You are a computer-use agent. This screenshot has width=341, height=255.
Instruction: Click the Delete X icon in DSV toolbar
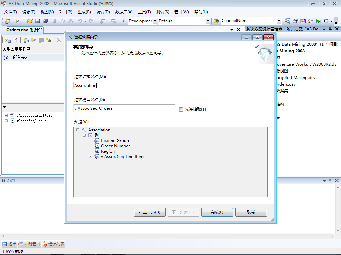tap(59, 40)
